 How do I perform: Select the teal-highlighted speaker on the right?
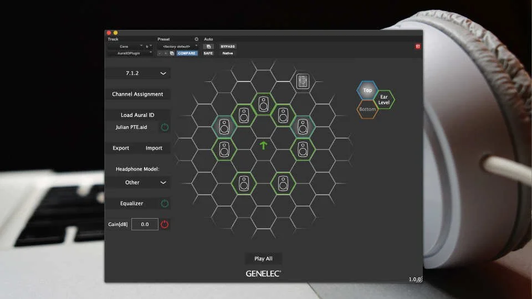coord(303,127)
